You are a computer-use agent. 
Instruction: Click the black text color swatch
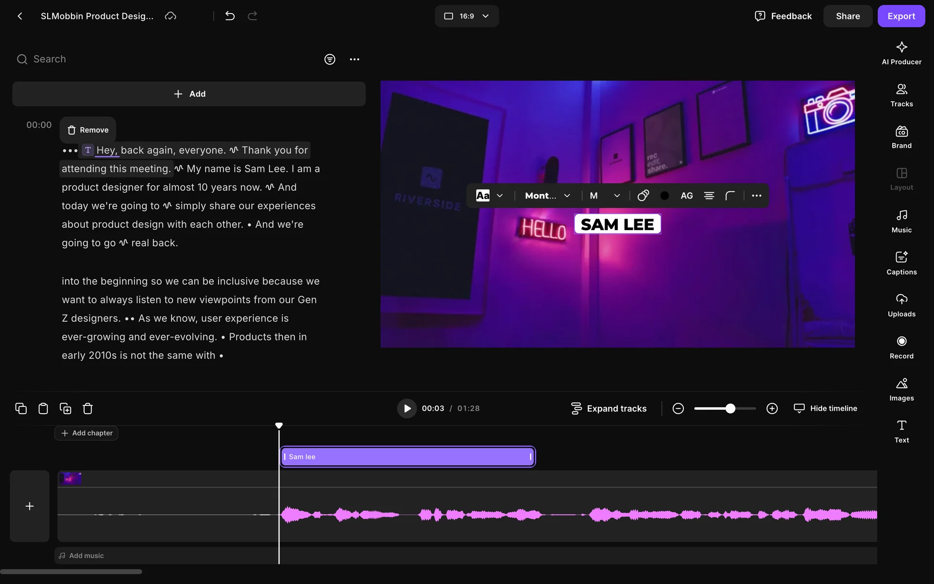(x=665, y=196)
